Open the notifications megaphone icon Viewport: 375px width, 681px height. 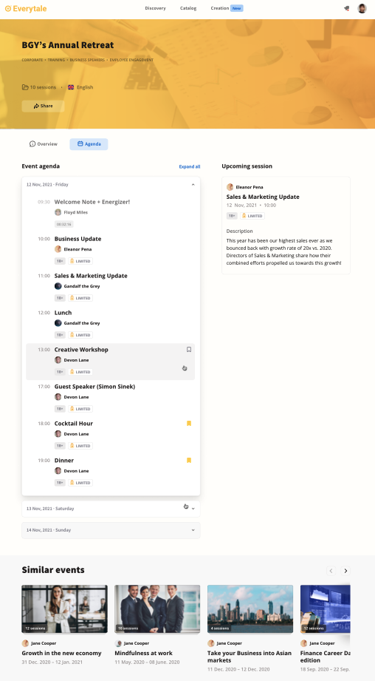pyautogui.click(x=346, y=8)
